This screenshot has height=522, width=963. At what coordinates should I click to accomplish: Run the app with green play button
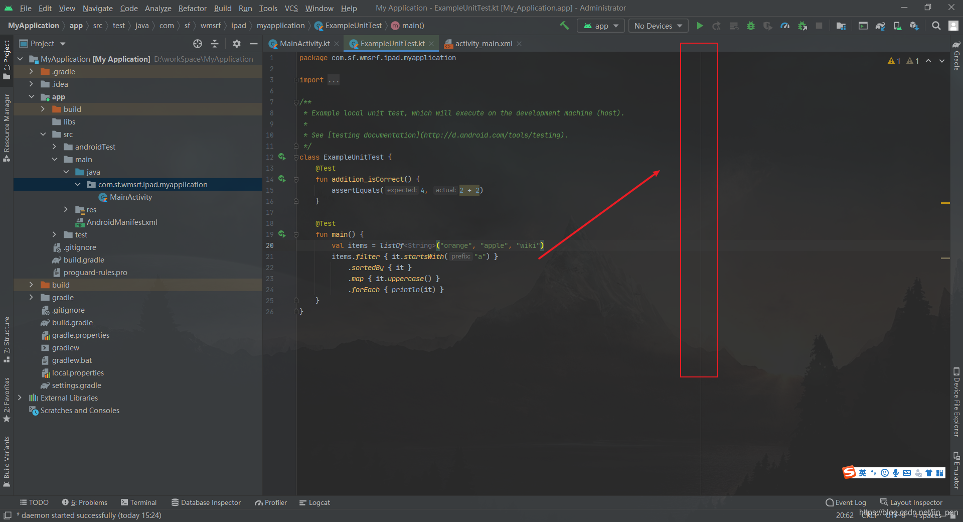(700, 26)
